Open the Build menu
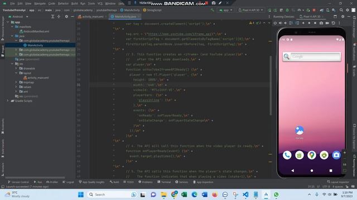The width and height of the screenshot is (357, 200). pos(74,3)
